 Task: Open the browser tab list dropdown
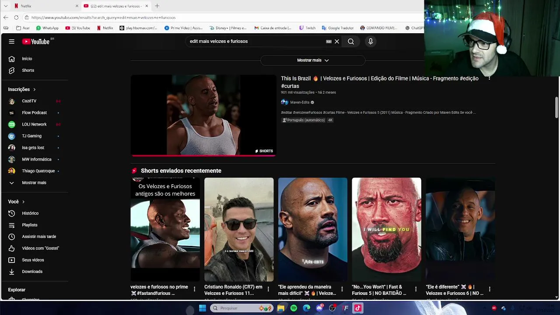tap(6, 6)
